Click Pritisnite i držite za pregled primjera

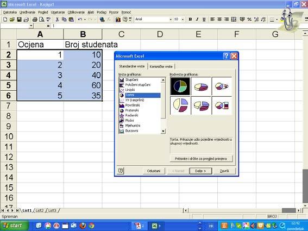tap(201, 159)
